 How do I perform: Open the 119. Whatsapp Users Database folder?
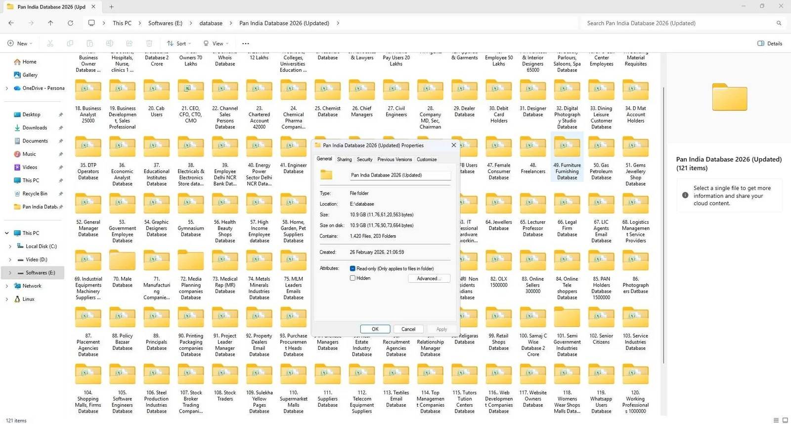pyautogui.click(x=601, y=388)
